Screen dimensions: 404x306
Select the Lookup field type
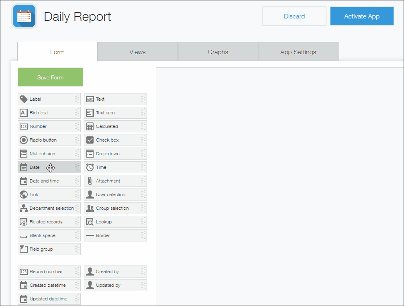[x=115, y=222]
